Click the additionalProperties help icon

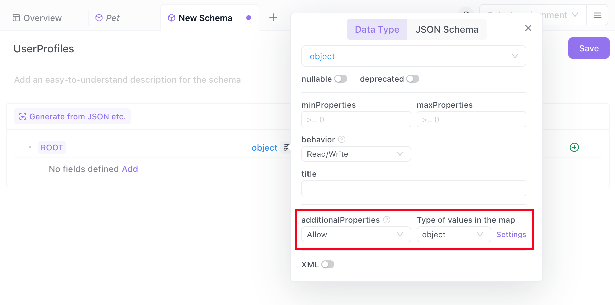point(387,220)
